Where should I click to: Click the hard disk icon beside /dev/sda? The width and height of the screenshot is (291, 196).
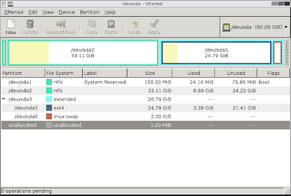226,27
